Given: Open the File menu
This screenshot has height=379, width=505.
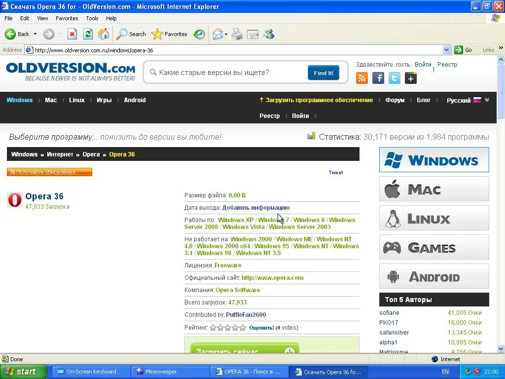Looking at the screenshot, I should tap(8, 18).
